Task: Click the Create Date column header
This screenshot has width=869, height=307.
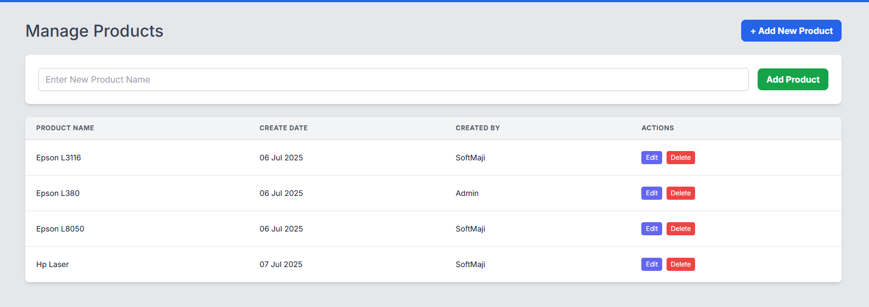Action: click(x=283, y=128)
